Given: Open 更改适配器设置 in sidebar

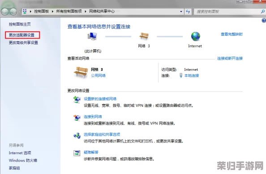Looking at the screenshot, I should [x=21, y=35].
